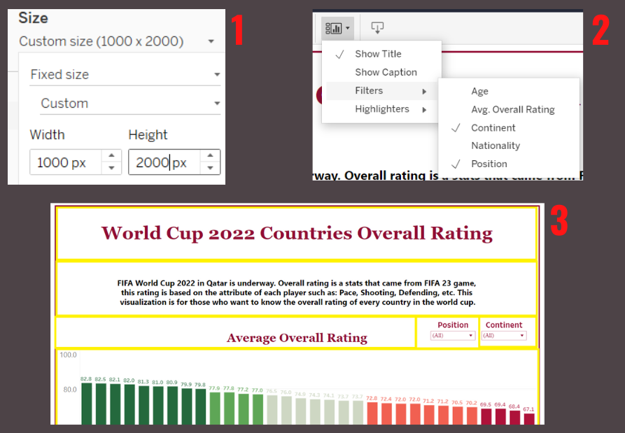Enable the Nationality filter option
The height and width of the screenshot is (433, 625).
496,145
